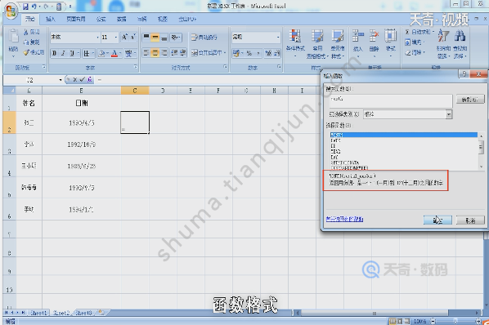Toggle Underline formatting in ribbon
The width and height of the screenshot is (489, 325).
coord(72,54)
